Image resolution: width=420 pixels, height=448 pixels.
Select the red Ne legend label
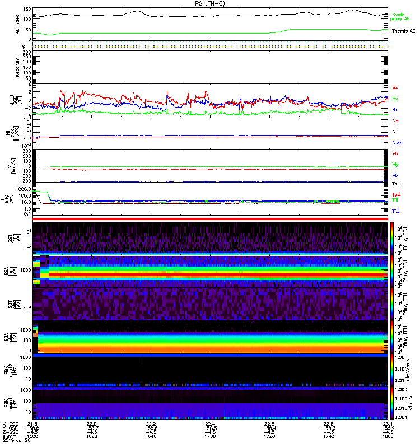click(395, 120)
